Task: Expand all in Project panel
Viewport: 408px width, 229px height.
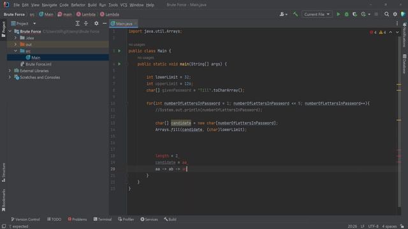Action: click(78, 24)
